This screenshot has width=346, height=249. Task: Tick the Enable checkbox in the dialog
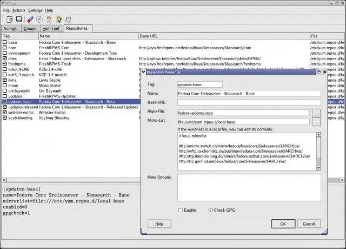click(181, 210)
